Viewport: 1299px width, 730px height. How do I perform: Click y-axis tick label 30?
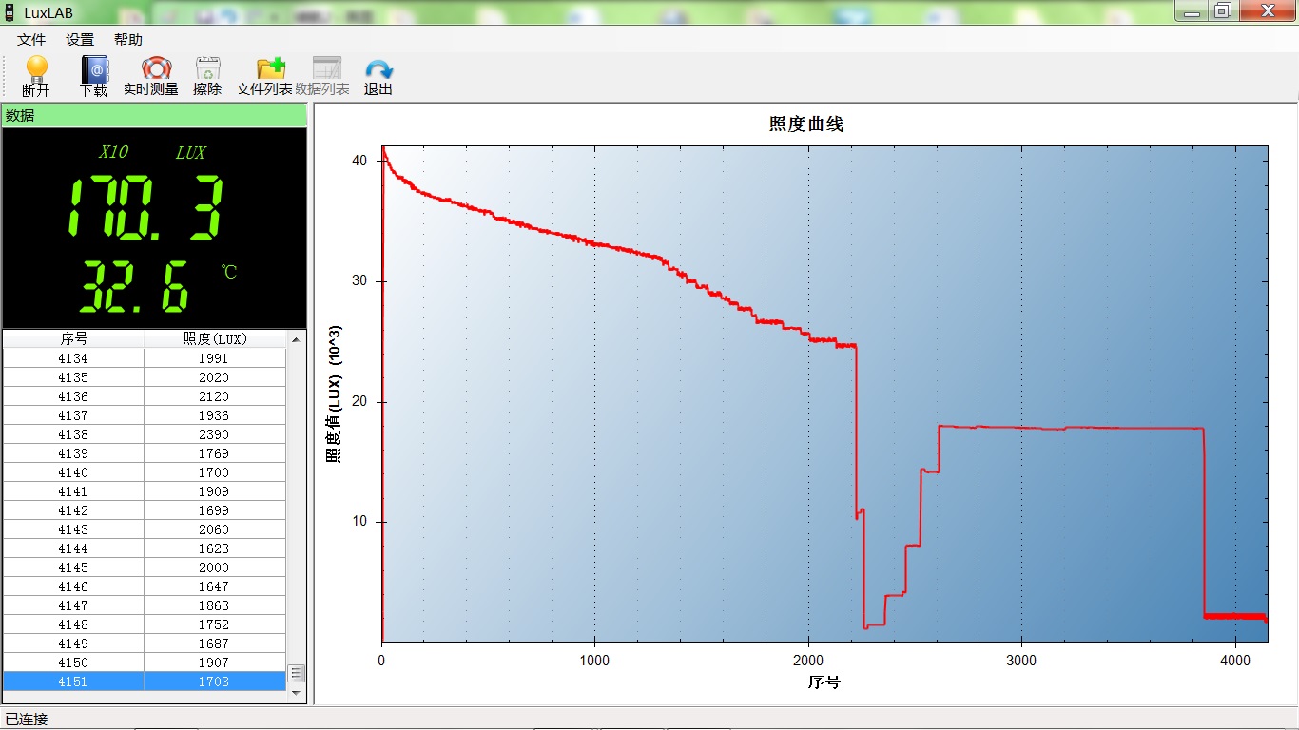[359, 281]
